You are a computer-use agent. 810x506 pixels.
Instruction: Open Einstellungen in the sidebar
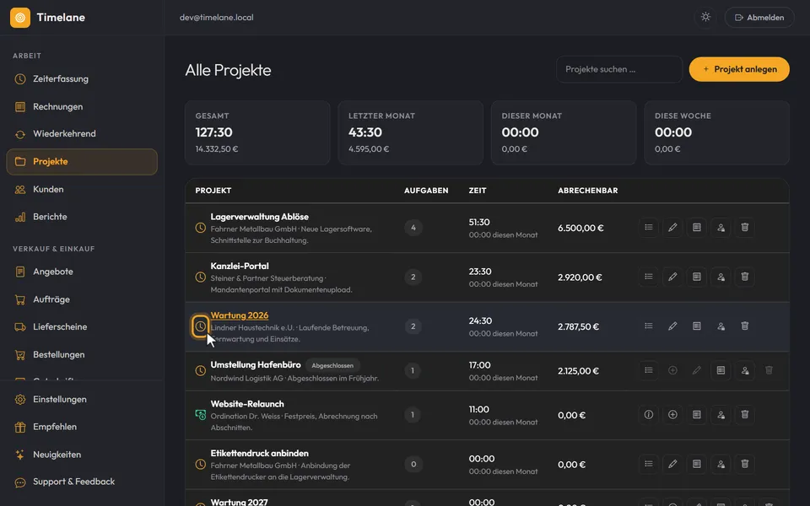tap(82, 400)
